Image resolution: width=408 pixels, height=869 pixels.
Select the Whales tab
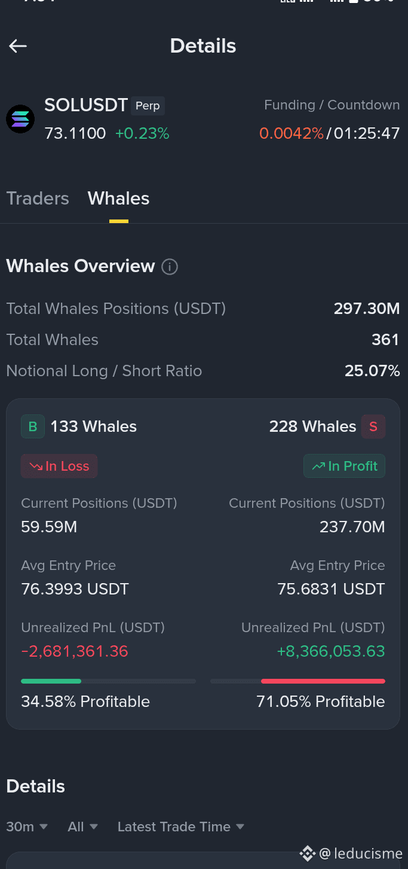(x=119, y=199)
